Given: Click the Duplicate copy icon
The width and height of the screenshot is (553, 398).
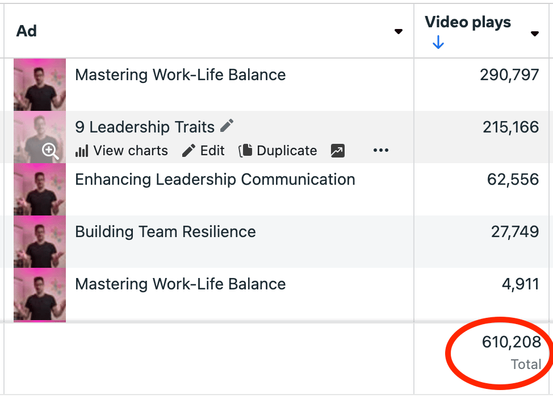Looking at the screenshot, I should [245, 151].
